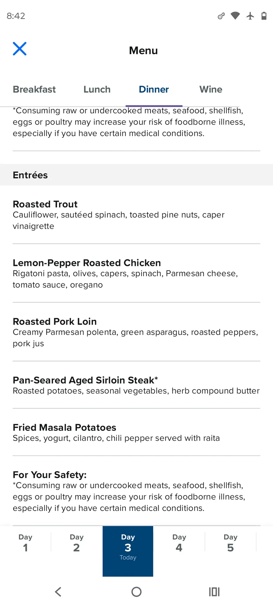Tap the Android back navigation icon
The height and width of the screenshot is (607, 273).
(x=58, y=592)
